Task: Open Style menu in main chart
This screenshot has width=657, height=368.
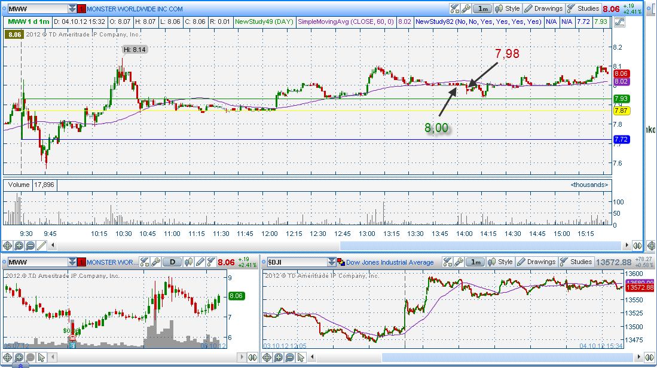Action: [x=508, y=8]
